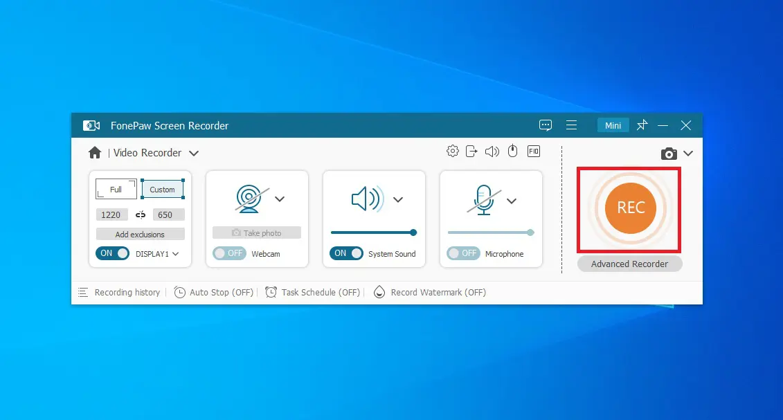
Task: Expand the Video Recorder mode dropdown
Action: click(x=194, y=153)
